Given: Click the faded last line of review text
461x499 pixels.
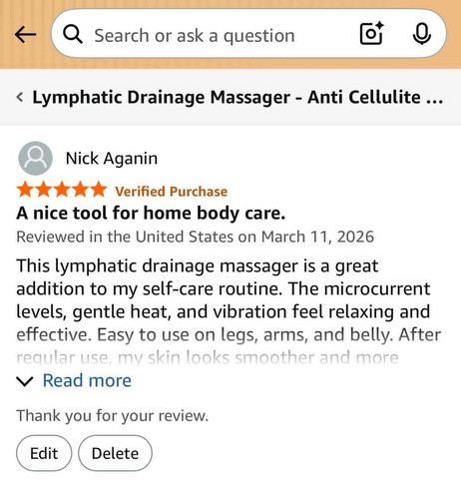Looking at the screenshot, I should point(208,358).
